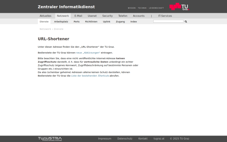Open IT-Services in the top navigation

[x=165, y=16]
